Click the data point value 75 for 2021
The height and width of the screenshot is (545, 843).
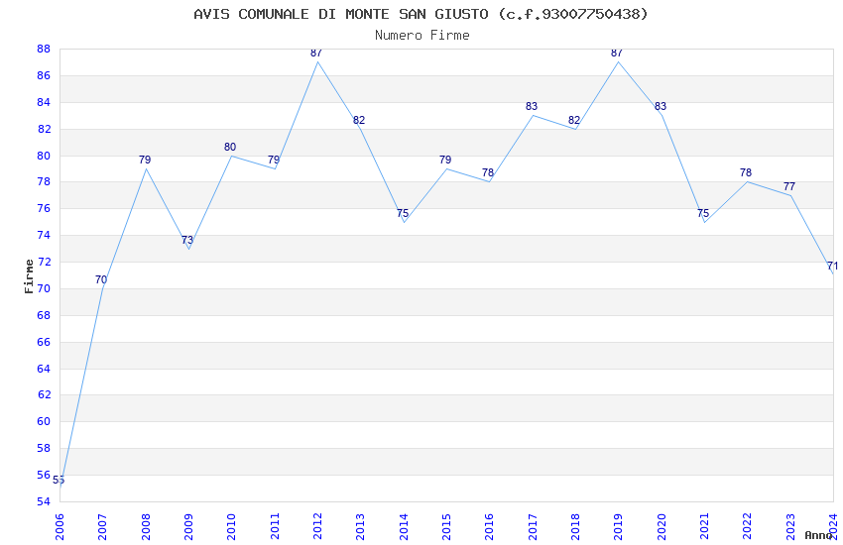[703, 213]
